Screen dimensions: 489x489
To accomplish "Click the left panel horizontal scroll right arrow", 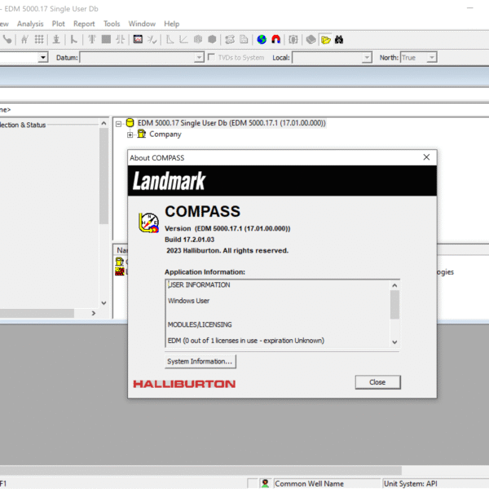I will coord(94,313).
